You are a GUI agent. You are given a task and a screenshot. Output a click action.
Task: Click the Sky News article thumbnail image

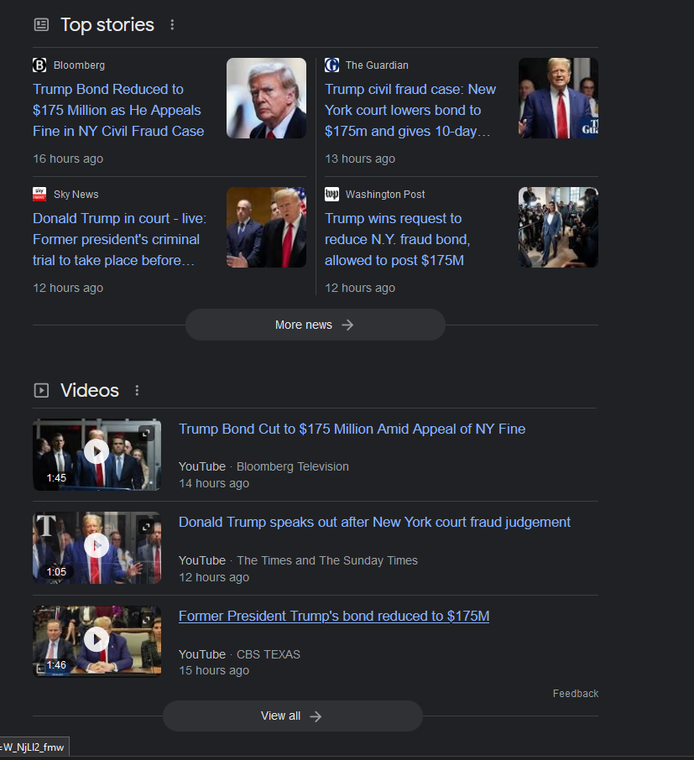[266, 227]
